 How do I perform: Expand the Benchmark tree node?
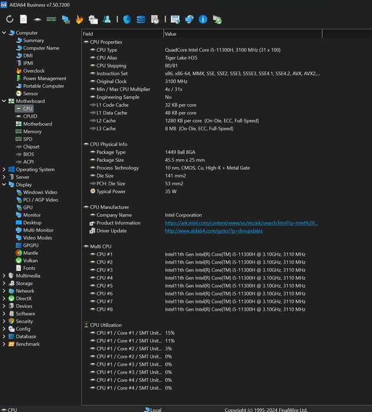pyautogui.click(x=4, y=344)
